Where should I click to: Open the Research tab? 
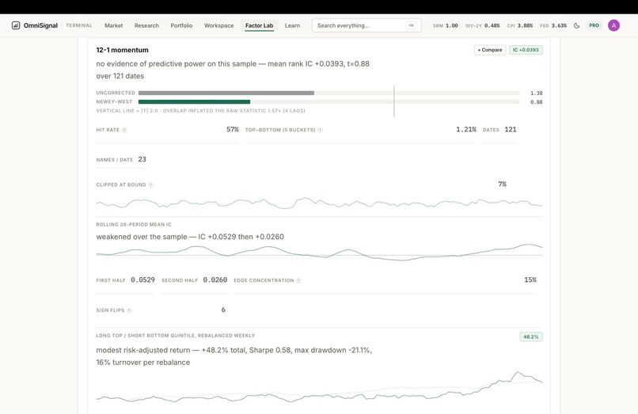click(x=146, y=25)
